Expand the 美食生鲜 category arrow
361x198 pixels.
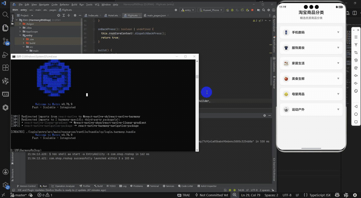tap(338, 79)
